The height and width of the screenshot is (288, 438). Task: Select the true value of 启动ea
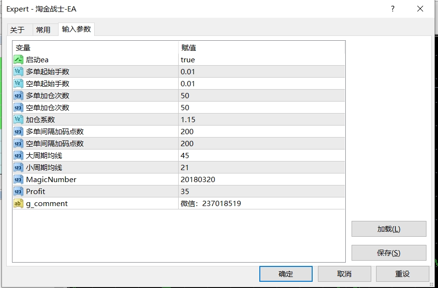pyautogui.click(x=188, y=59)
